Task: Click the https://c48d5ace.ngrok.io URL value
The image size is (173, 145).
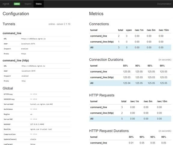Action: pos(33,39)
